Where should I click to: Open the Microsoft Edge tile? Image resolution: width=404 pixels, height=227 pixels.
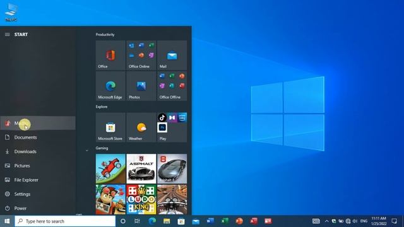[110, 86]
